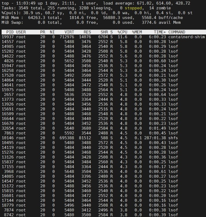
Task: Click the '14 zombie' count
Action: (x=160, y=8)
